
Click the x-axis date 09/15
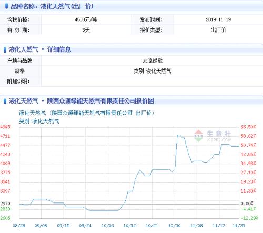(63, 226)
